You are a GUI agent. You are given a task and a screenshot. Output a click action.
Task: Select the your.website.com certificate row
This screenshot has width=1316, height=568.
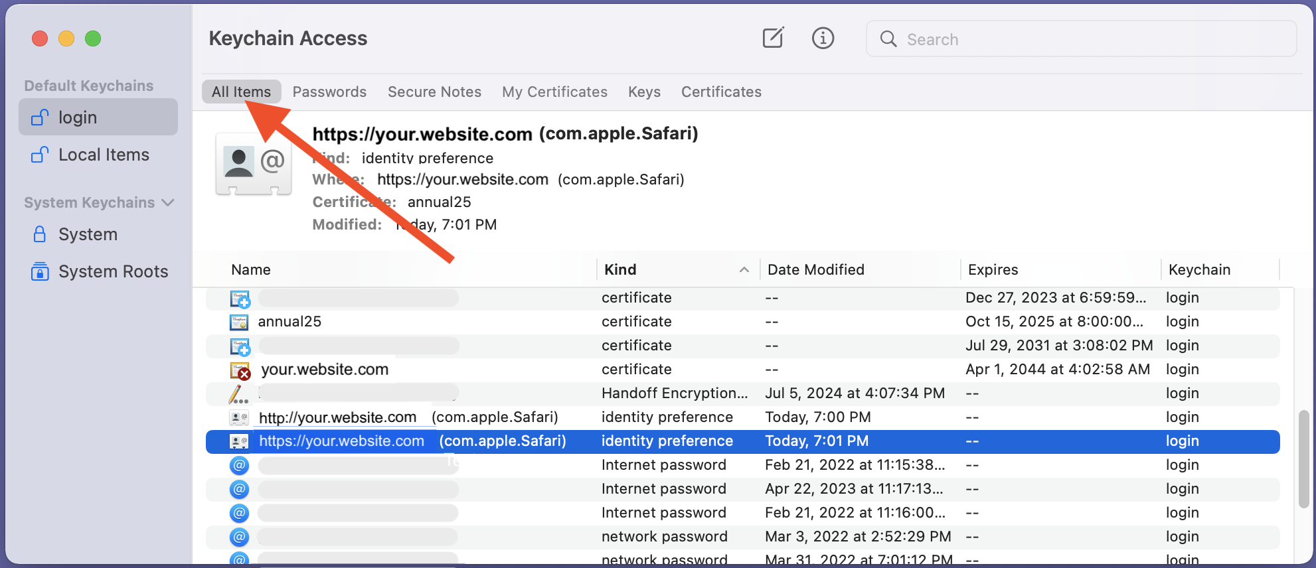(742, 370)
